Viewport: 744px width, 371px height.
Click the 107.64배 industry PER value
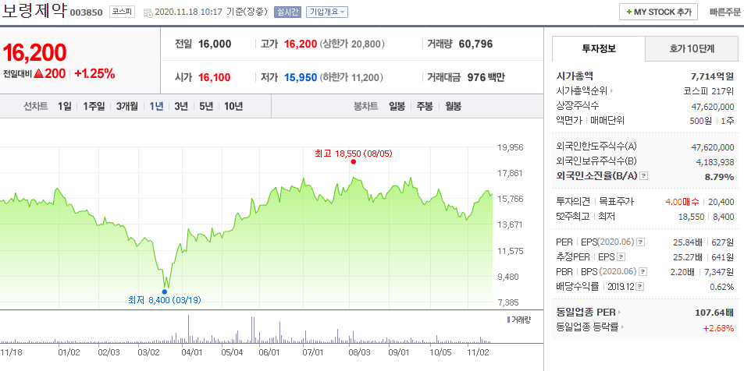click(714, 313)
